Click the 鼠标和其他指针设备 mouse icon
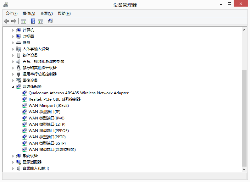Viewport: 250px width, 182px height. (x=19, y=68)
